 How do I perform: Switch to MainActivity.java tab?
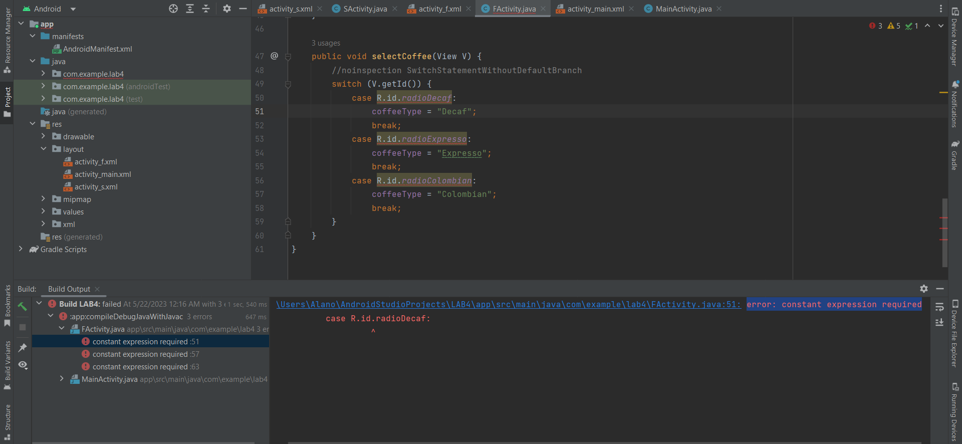tap(683, 9)
